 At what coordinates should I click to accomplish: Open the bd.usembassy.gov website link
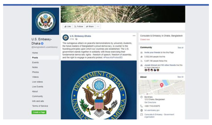(152, 110)
